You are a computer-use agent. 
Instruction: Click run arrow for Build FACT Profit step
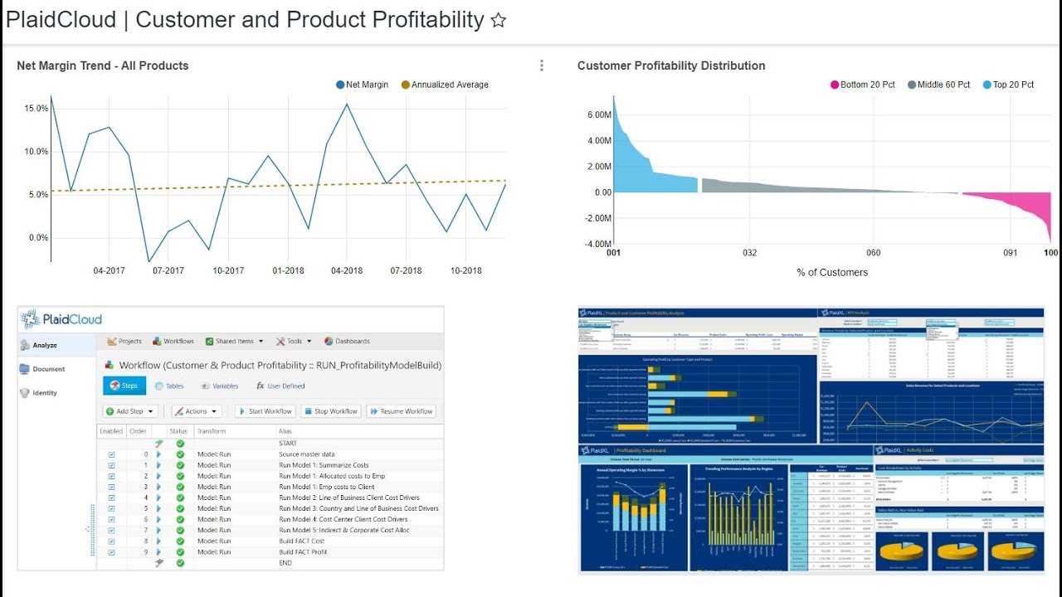(x=158, y=551)
